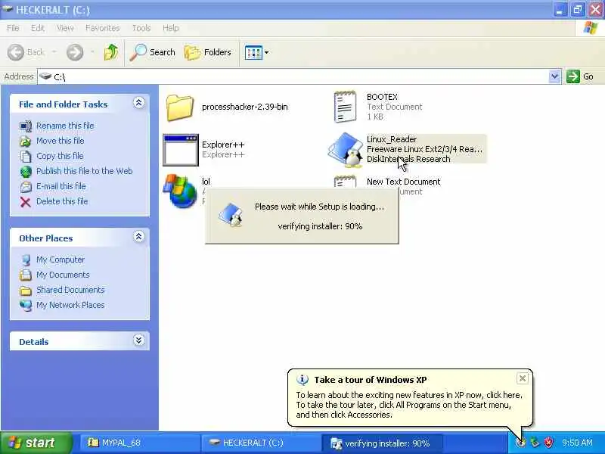Go up one folder level icon
Screen dimensions: 605x454
tap(111, 52)
